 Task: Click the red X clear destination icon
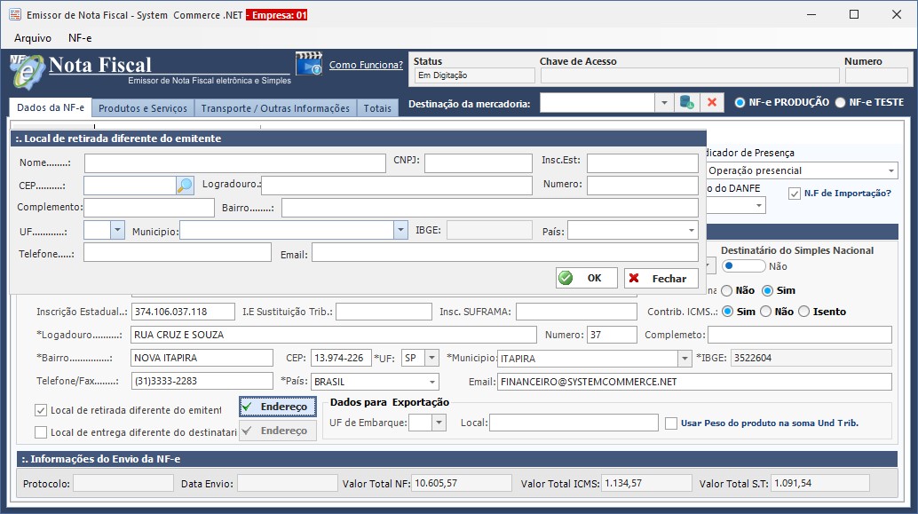coord(711,103)
